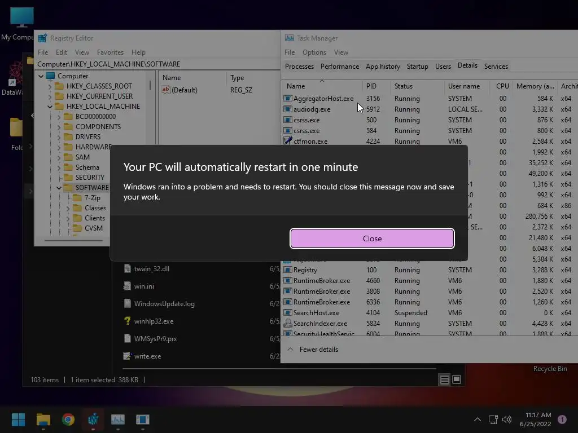Switch File Explorer to large icons view
Image resolution: width=578 pixels, height=433 pixels.
pyautogui.click(x=457, y=379)
